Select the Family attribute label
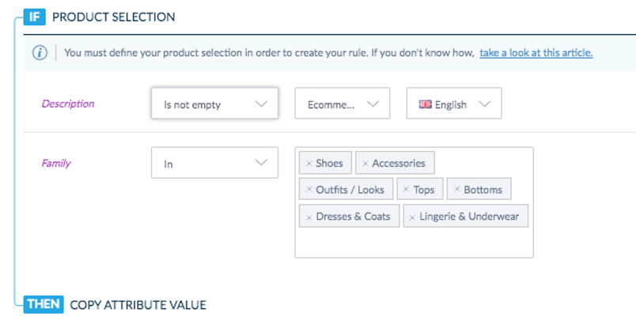 (x=56, y=164)
